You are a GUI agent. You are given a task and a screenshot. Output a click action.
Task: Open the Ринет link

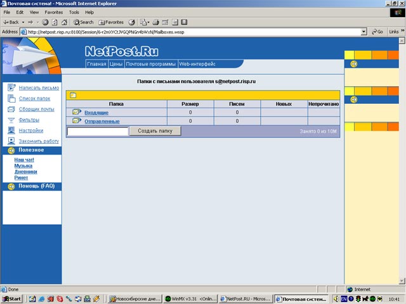pyautogui.click(x=21, y=177)
